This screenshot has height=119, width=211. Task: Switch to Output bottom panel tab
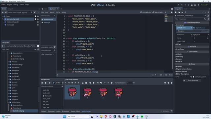tap(44, 111)
